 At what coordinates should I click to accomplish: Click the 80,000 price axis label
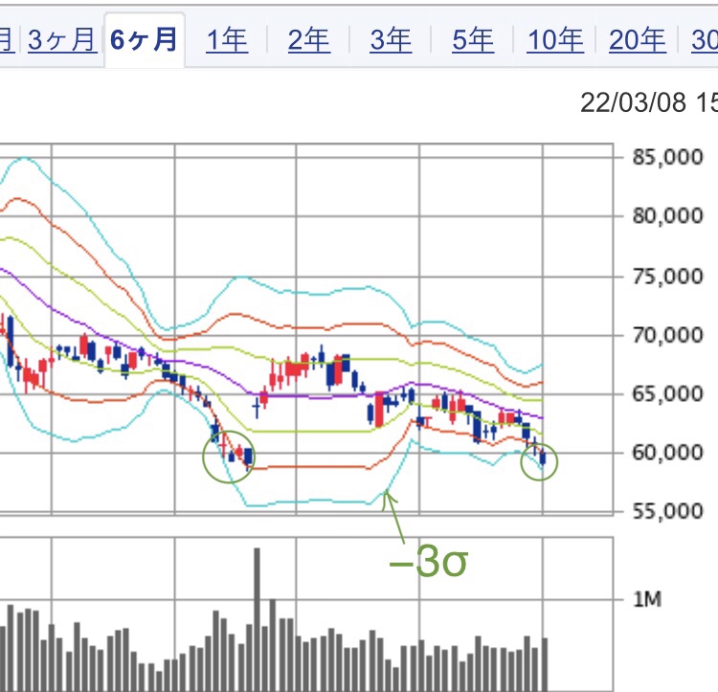[667, 216]
